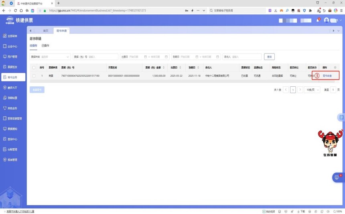Image resolution: width=345 pixels, height=214 pixels.
Task: Sort by 票据（包）金额 column
Action: coord(163,67)
